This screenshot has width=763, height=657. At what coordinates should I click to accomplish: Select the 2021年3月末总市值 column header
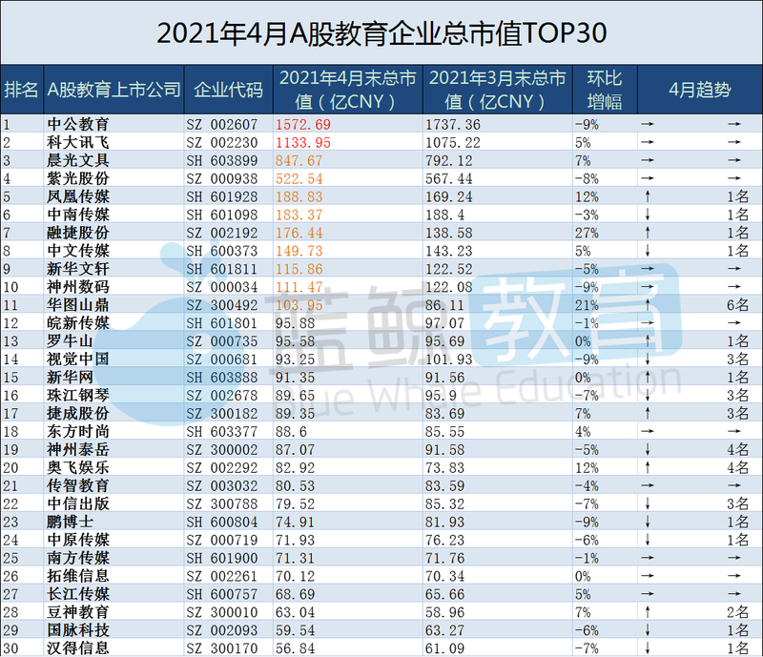coord(497,90)
